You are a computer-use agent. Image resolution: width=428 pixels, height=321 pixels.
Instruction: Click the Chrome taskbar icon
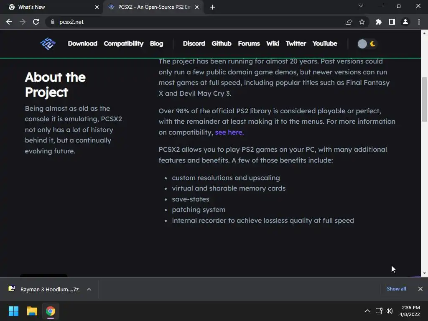(51, 311)
